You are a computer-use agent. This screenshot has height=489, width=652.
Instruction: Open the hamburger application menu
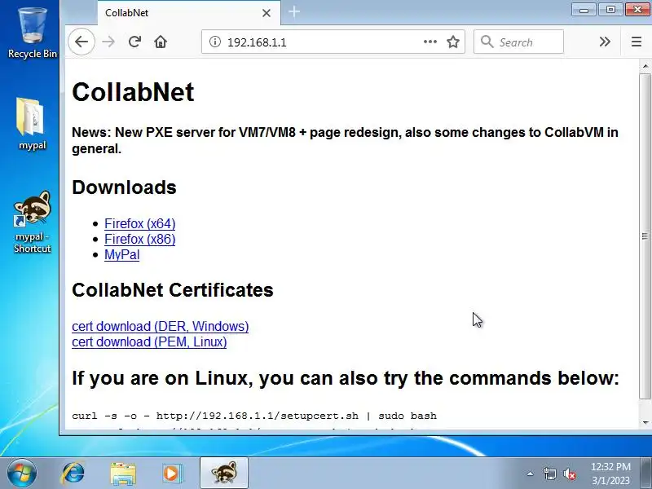point(637,42)
